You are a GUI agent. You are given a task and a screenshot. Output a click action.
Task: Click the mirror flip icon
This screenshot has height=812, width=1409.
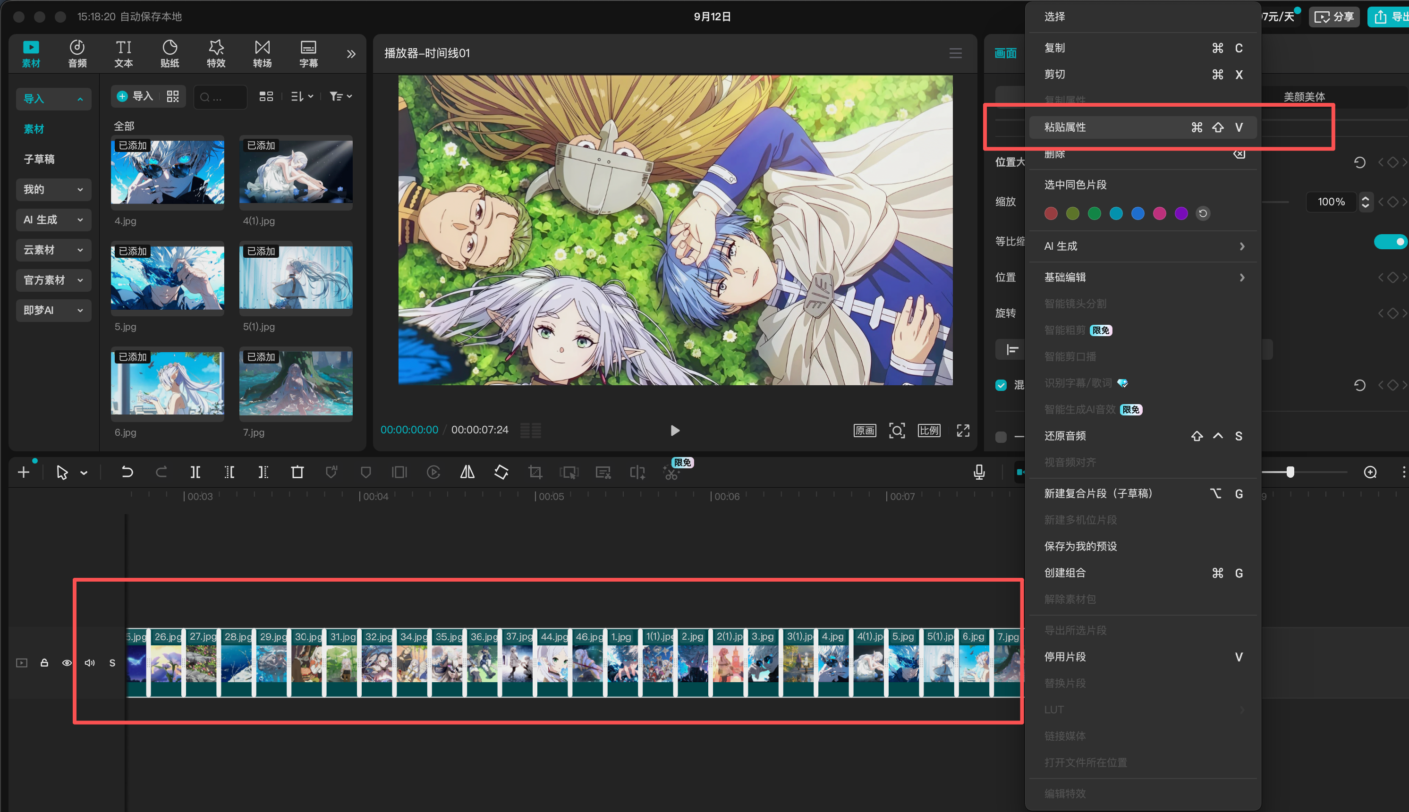pyautogui.click(x=467, y=473)
